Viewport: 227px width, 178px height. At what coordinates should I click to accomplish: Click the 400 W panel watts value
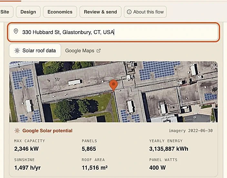click(157, 168)
